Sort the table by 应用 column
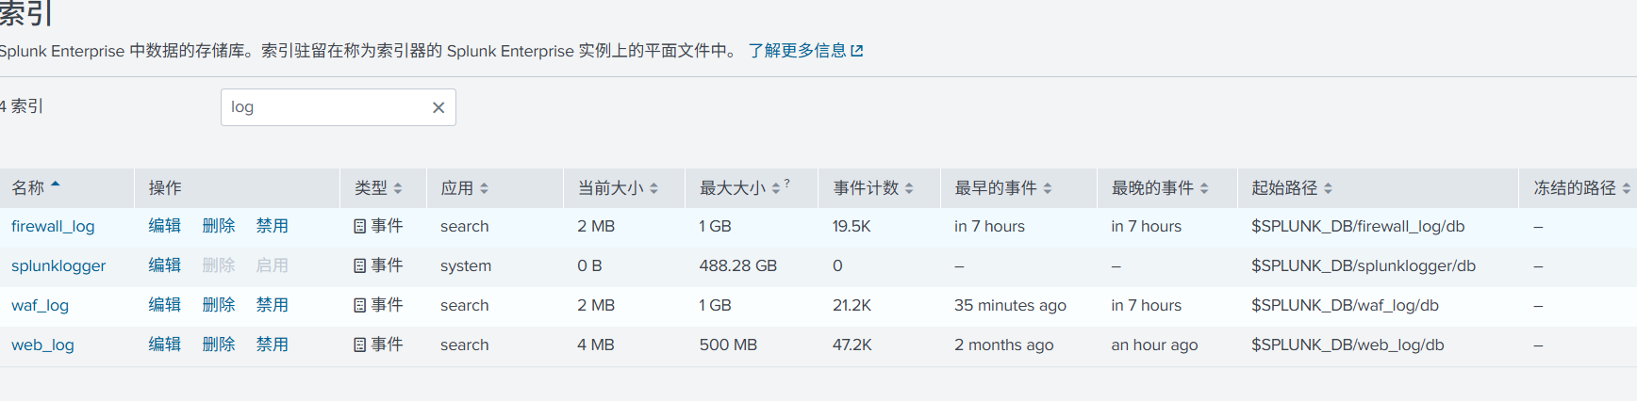This screenshot has height=401, width=1637. (x=464, y=188)
